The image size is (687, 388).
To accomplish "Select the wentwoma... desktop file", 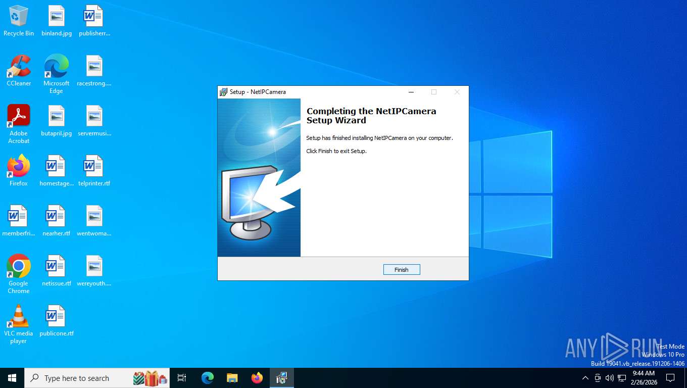I will (94, 221).
